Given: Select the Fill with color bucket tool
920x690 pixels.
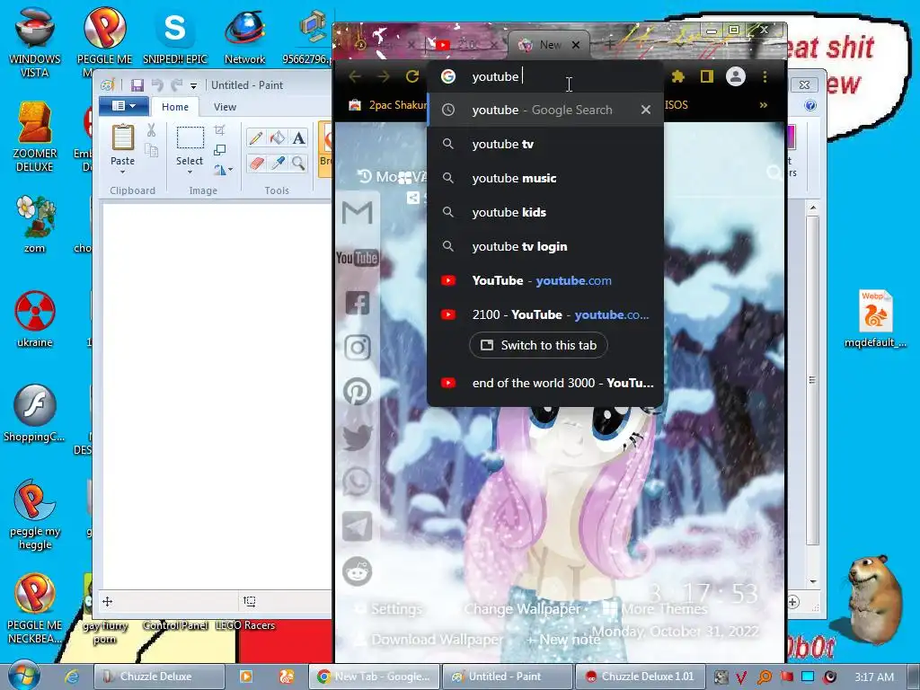Looking at the screenshot, I should click(x=278, y=137).
